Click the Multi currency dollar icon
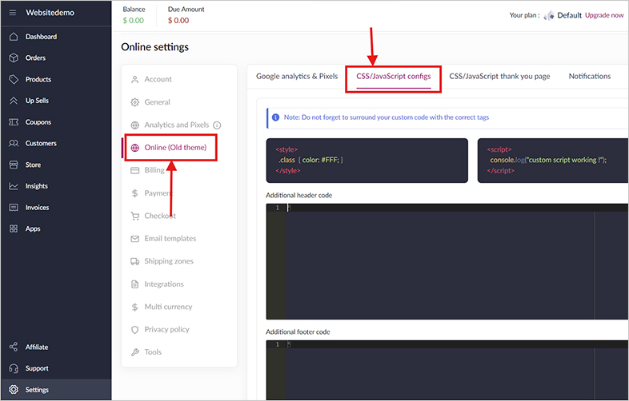Viewport: 629px width, 401px height. (134, 307)
